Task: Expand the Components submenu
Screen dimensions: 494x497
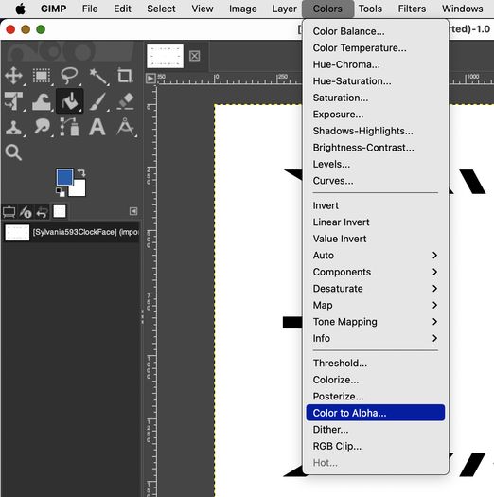Action: click(x=375, y=272)
